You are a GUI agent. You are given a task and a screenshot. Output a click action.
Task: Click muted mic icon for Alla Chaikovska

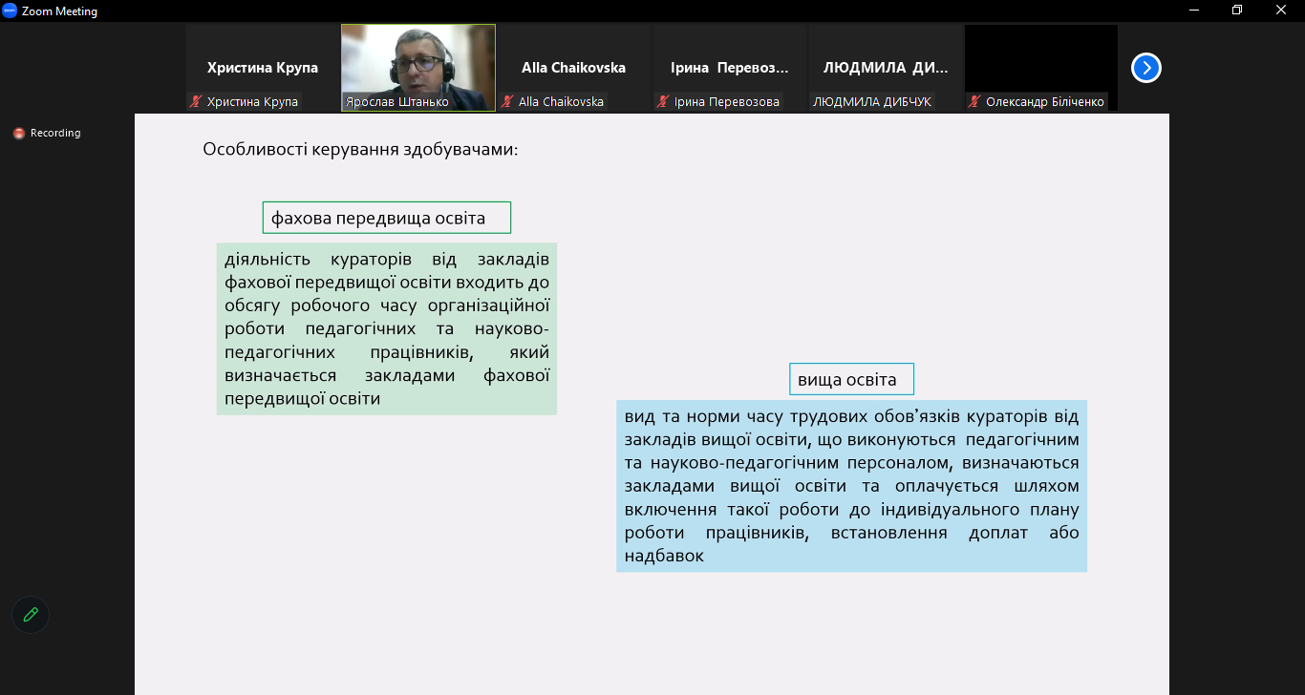(507, 101)
